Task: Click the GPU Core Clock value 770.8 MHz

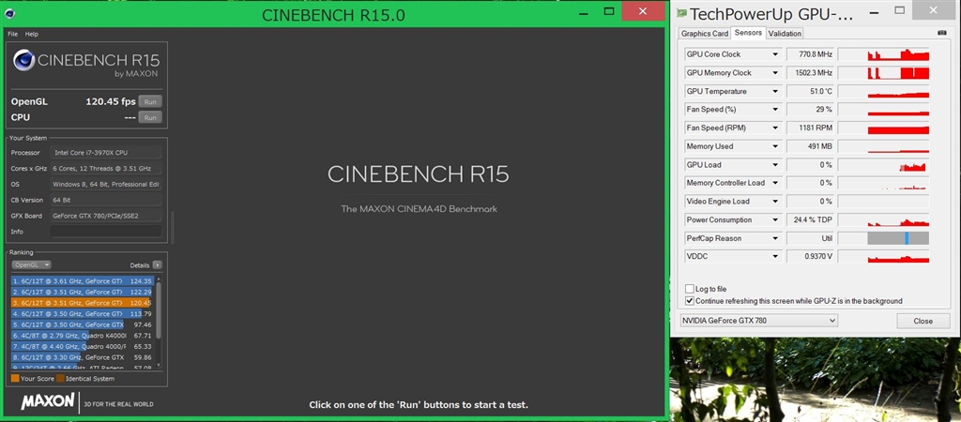Action: click(810, 54)
